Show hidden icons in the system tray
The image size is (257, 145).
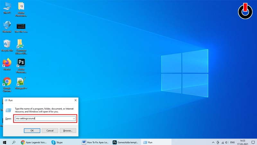(213, 142)
